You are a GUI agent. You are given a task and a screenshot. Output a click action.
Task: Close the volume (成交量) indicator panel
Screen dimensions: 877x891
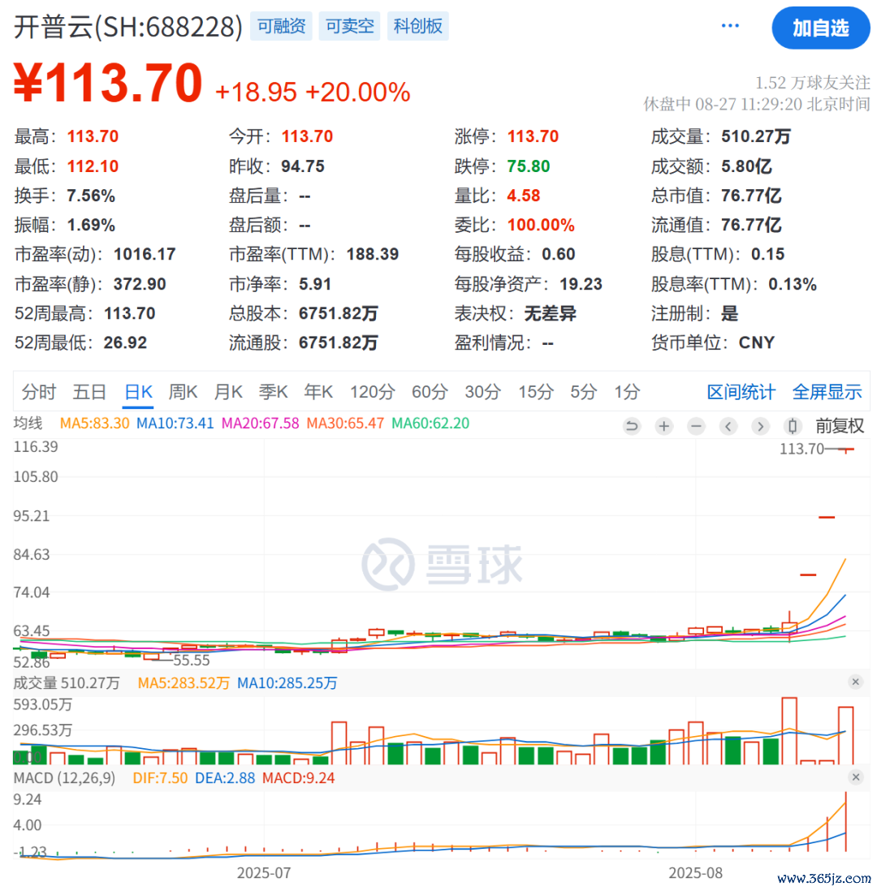click(x=855, y=682)
